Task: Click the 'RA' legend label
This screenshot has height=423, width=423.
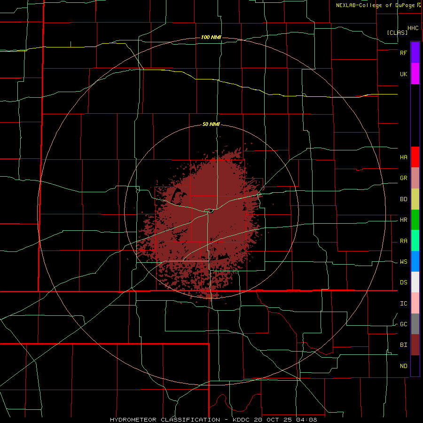Action: (403, 241)
